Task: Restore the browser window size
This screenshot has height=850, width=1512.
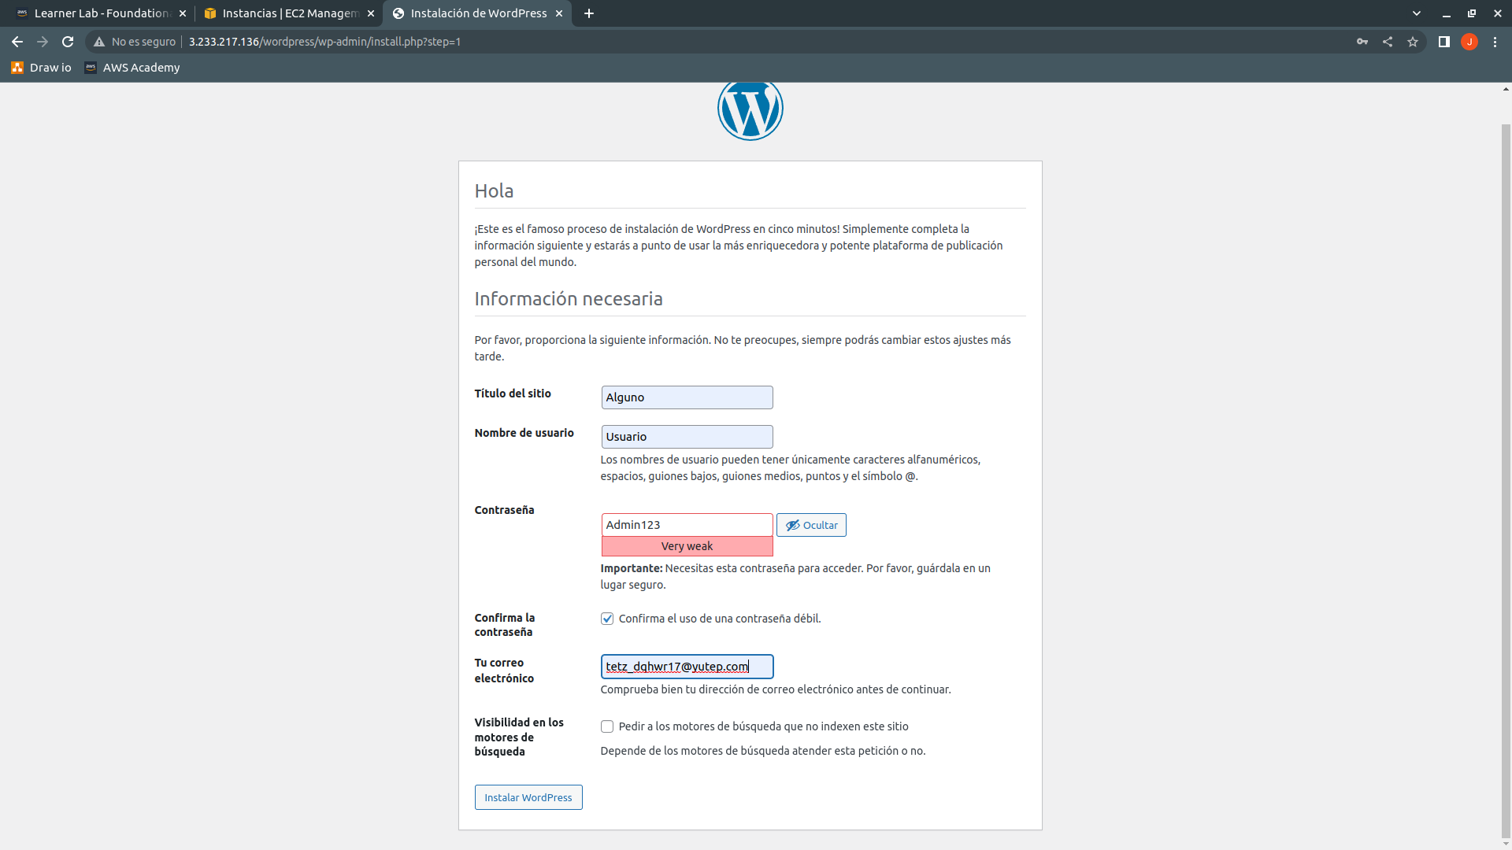Action: [1472, 13]
